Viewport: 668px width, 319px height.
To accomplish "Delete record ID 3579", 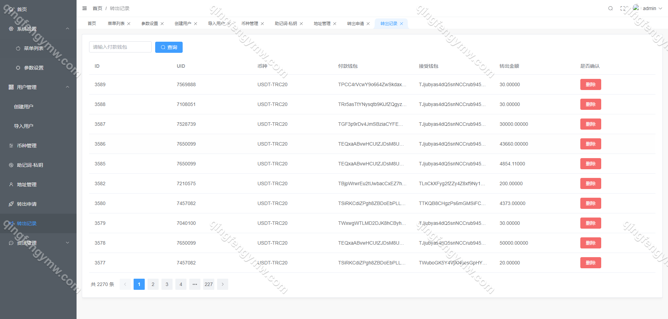I will coord(590,223).
